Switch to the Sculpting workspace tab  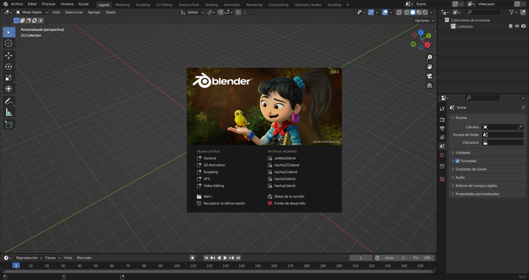pos(143,4)
